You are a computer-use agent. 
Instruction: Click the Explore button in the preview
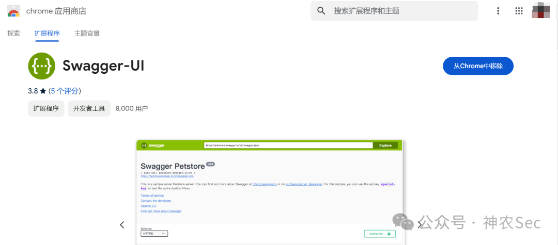point(385,145)
